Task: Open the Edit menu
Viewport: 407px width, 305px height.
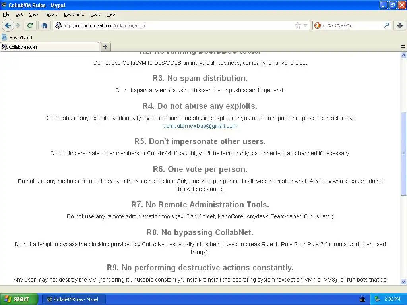Action: (x=19, y=14)
